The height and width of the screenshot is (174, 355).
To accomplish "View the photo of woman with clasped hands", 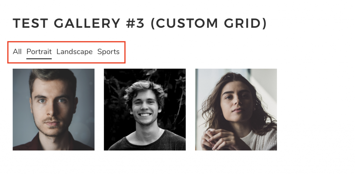I will coord(236,110).
